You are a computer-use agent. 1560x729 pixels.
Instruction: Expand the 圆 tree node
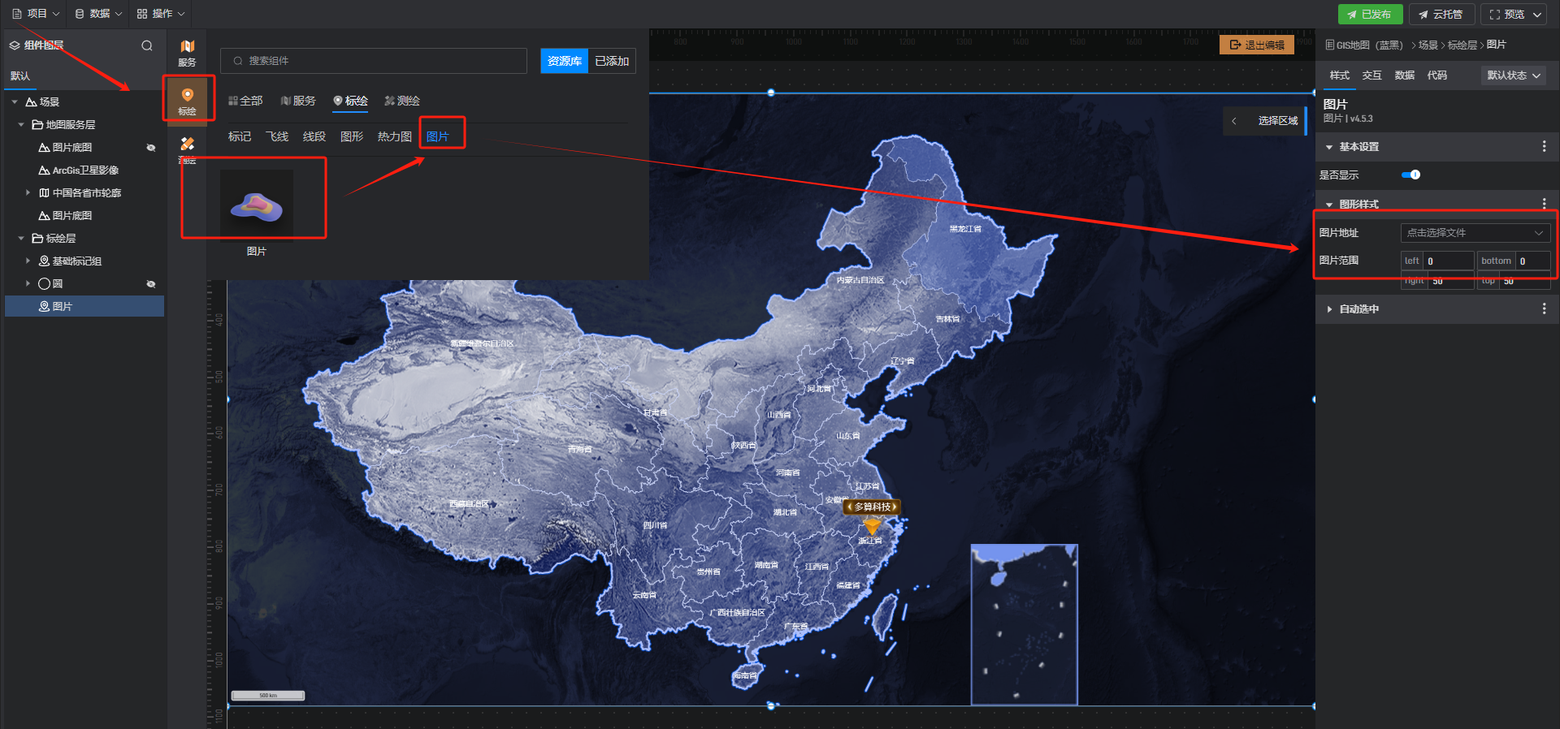click(x=28, y=283)
